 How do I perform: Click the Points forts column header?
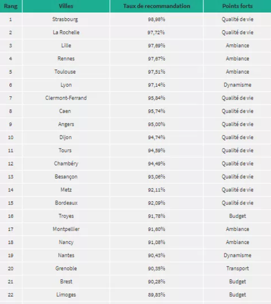[237, 6]
